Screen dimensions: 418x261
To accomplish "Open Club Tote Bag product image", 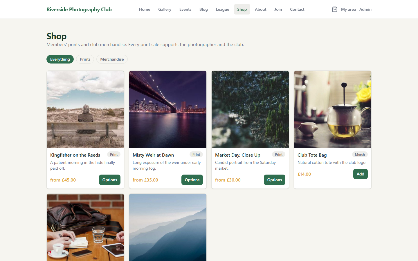I will pos(333,109).
